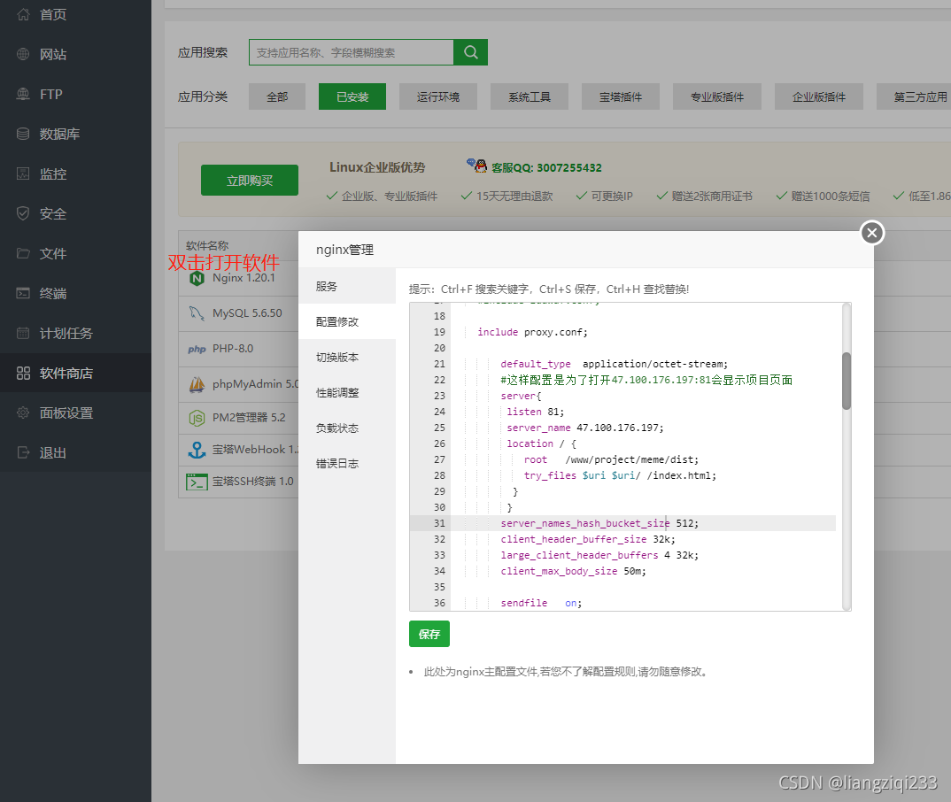Click the green magnifier search button
The height and width of the screenshot is (802, 951).
471,52
